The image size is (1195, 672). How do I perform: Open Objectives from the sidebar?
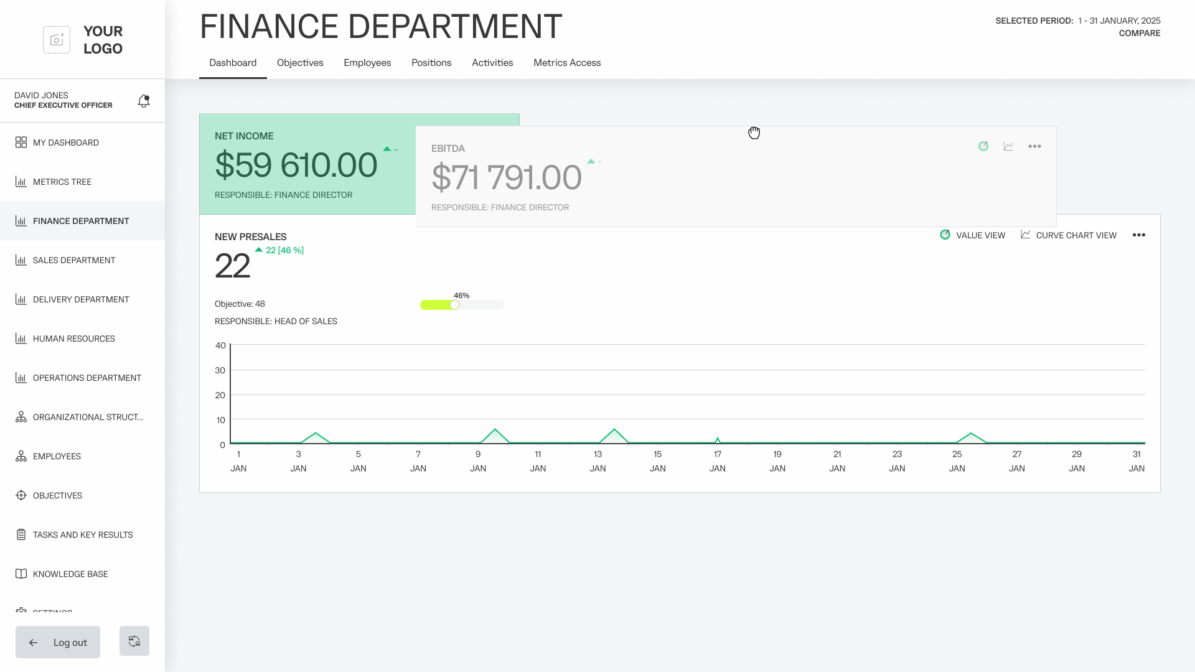pos(57,495)
